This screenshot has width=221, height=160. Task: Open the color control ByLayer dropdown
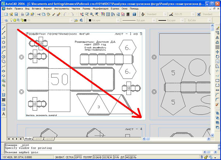(x=118, y=20)
